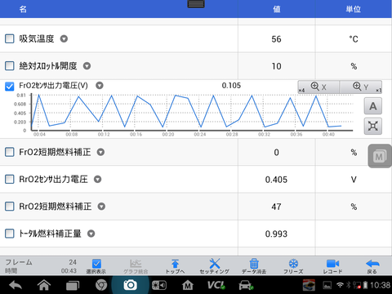Click the A auto-scale graph button
Viewport: 392px width, 294px height.
(x=373, y=106)
